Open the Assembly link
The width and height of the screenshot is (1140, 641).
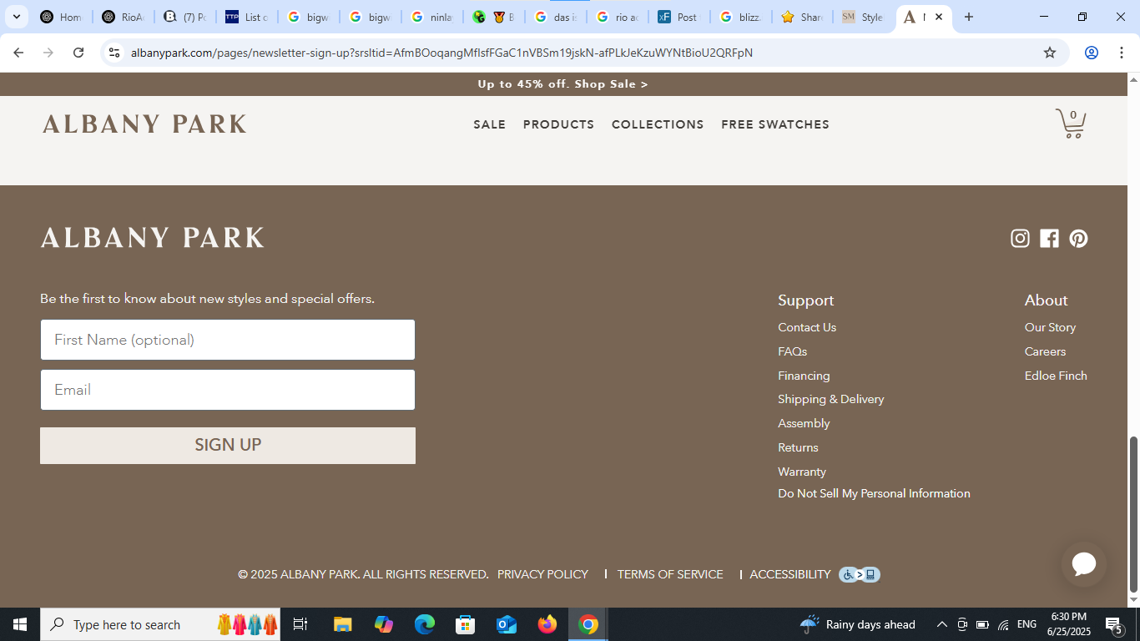(804, 423)
